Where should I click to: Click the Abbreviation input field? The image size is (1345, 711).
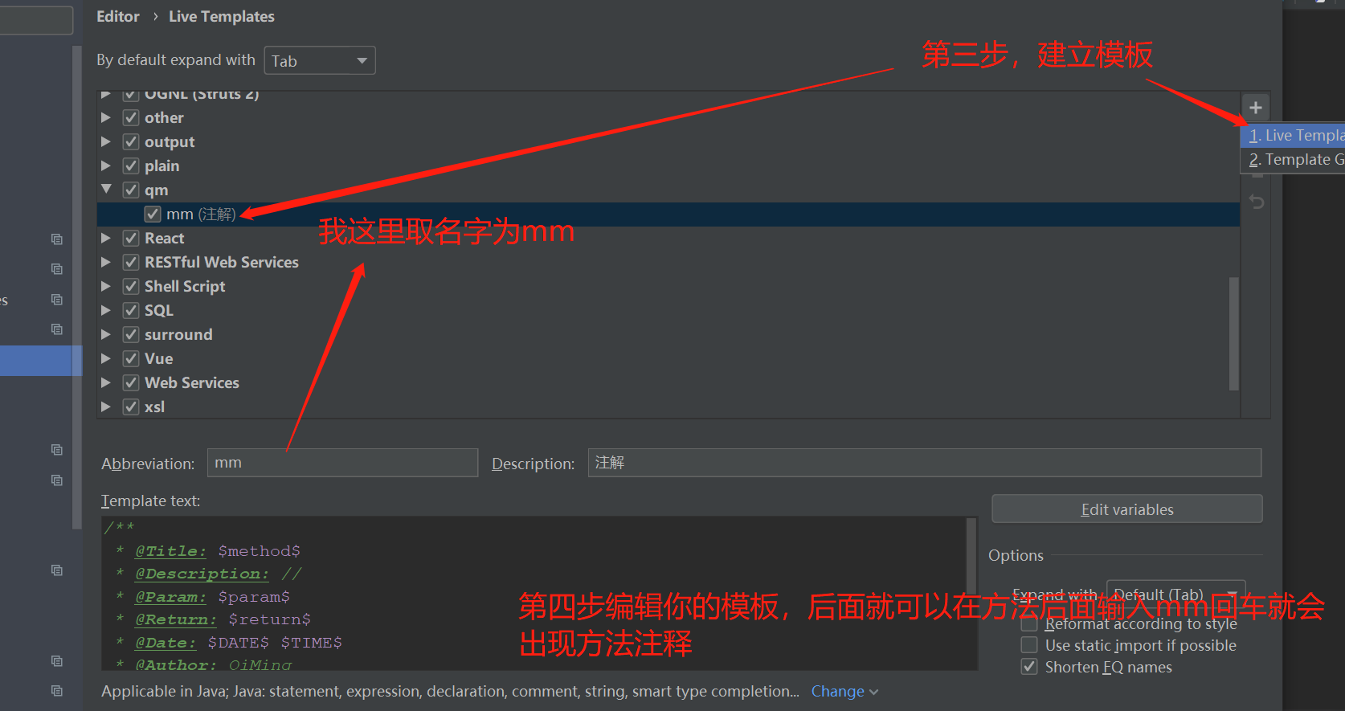click(342, 464)
